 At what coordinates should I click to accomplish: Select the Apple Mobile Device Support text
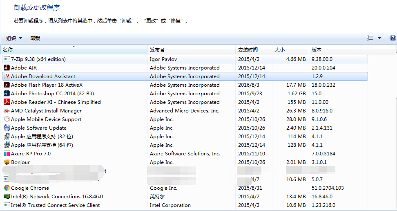coord(46,119)
